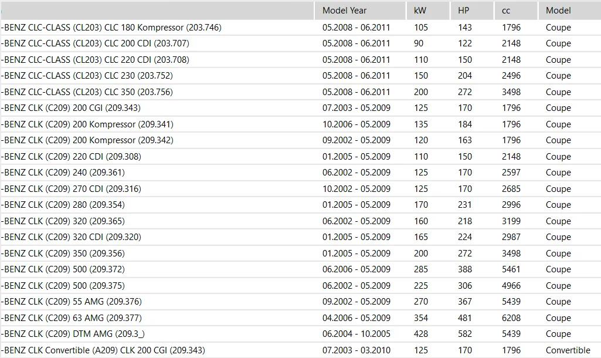Select row CLC 180 Kompressor (203.746)
Image resolution: width=601 pixels, height=358 pixels.
click(x=300, y=28)
